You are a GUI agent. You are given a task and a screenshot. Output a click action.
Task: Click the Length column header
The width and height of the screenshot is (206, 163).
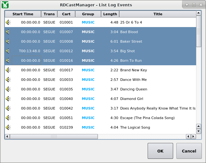[x=110, y=14]
